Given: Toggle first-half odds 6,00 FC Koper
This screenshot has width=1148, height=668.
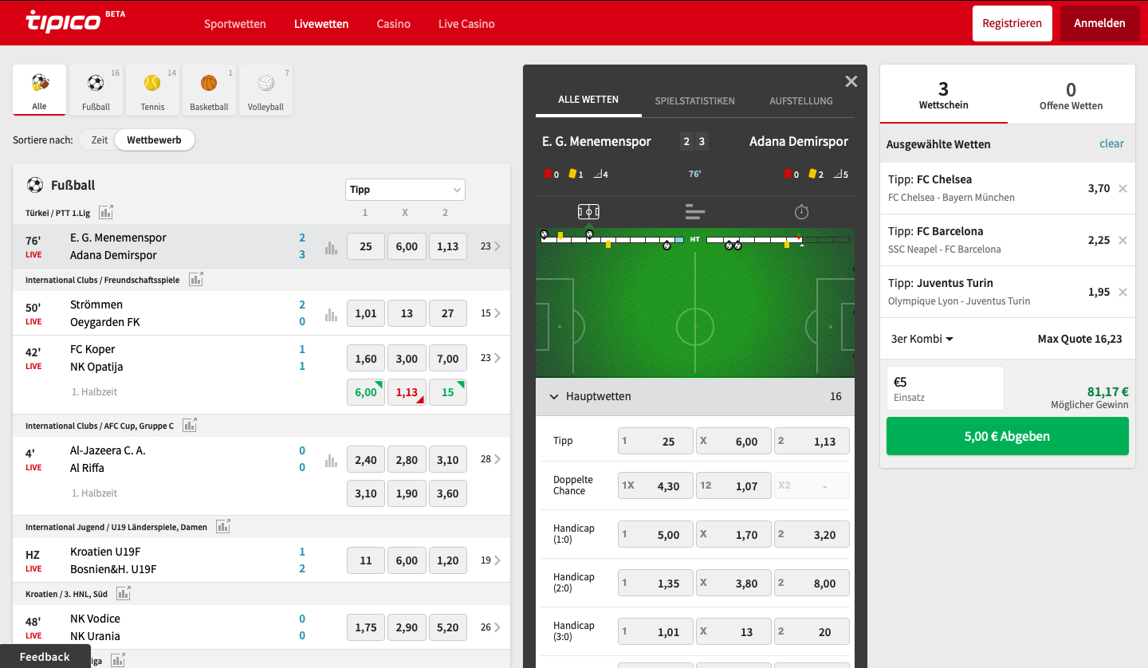Looking at the screenshot, I should point(366,392).
